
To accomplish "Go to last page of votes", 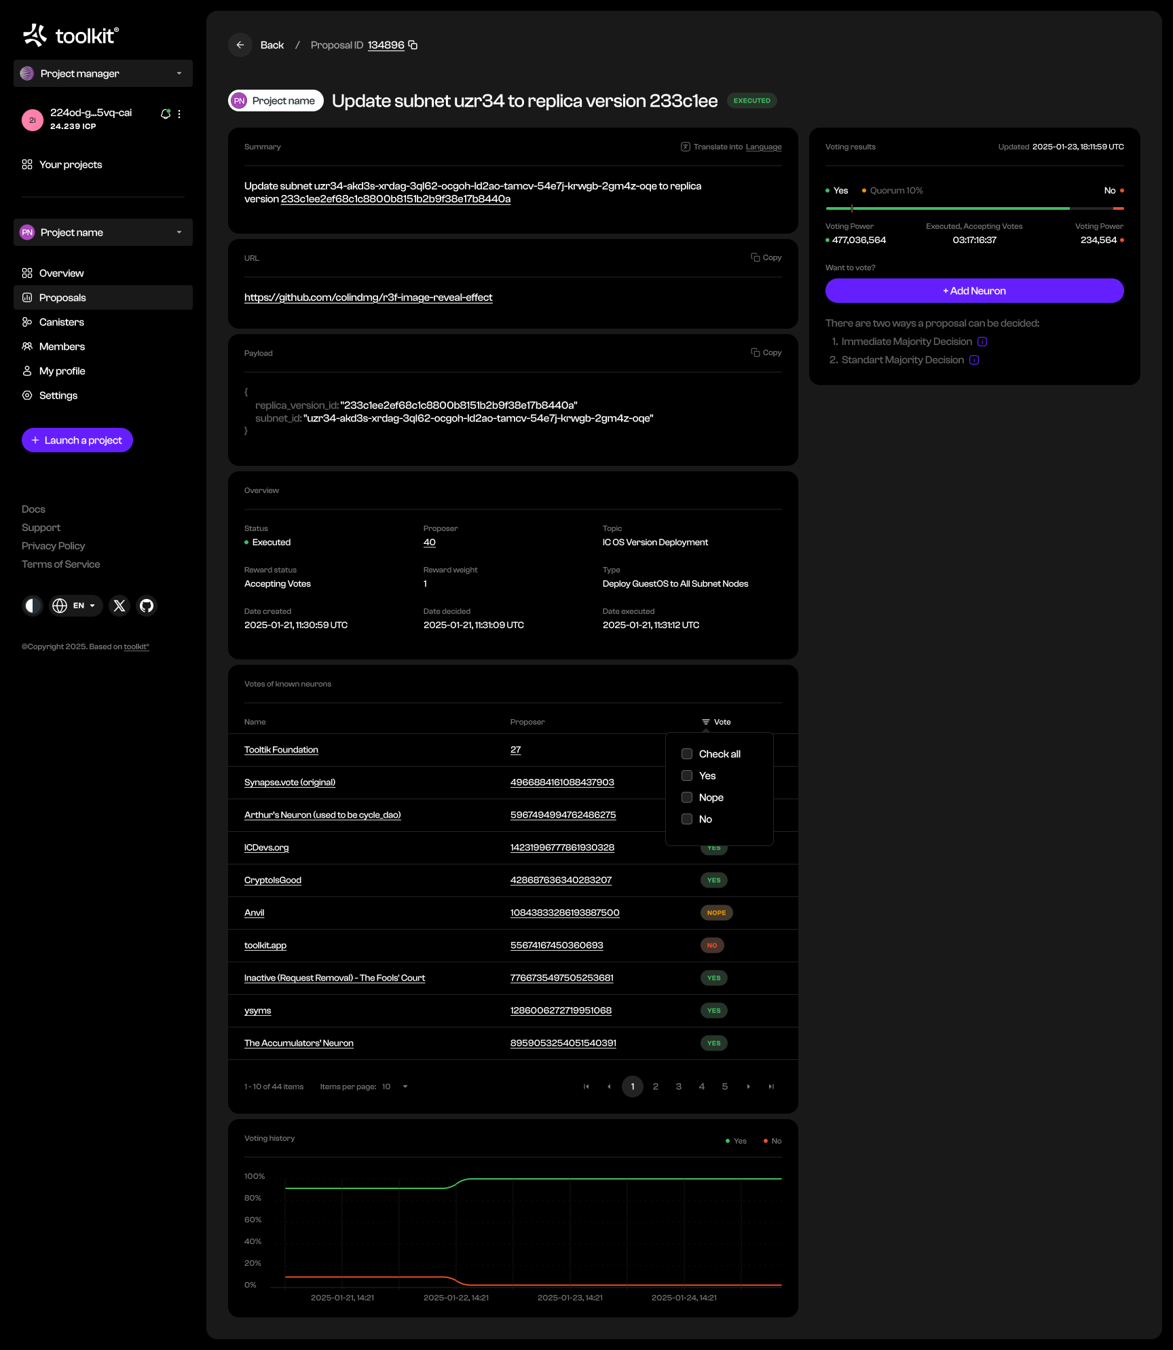I will click(771, 1087).
